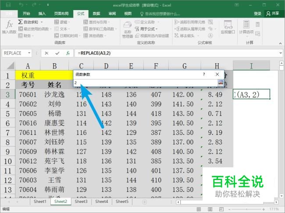Click the zoom in plus button
Image resolution: width=285 pixels, height=213 pixels.
coord(264,209)
